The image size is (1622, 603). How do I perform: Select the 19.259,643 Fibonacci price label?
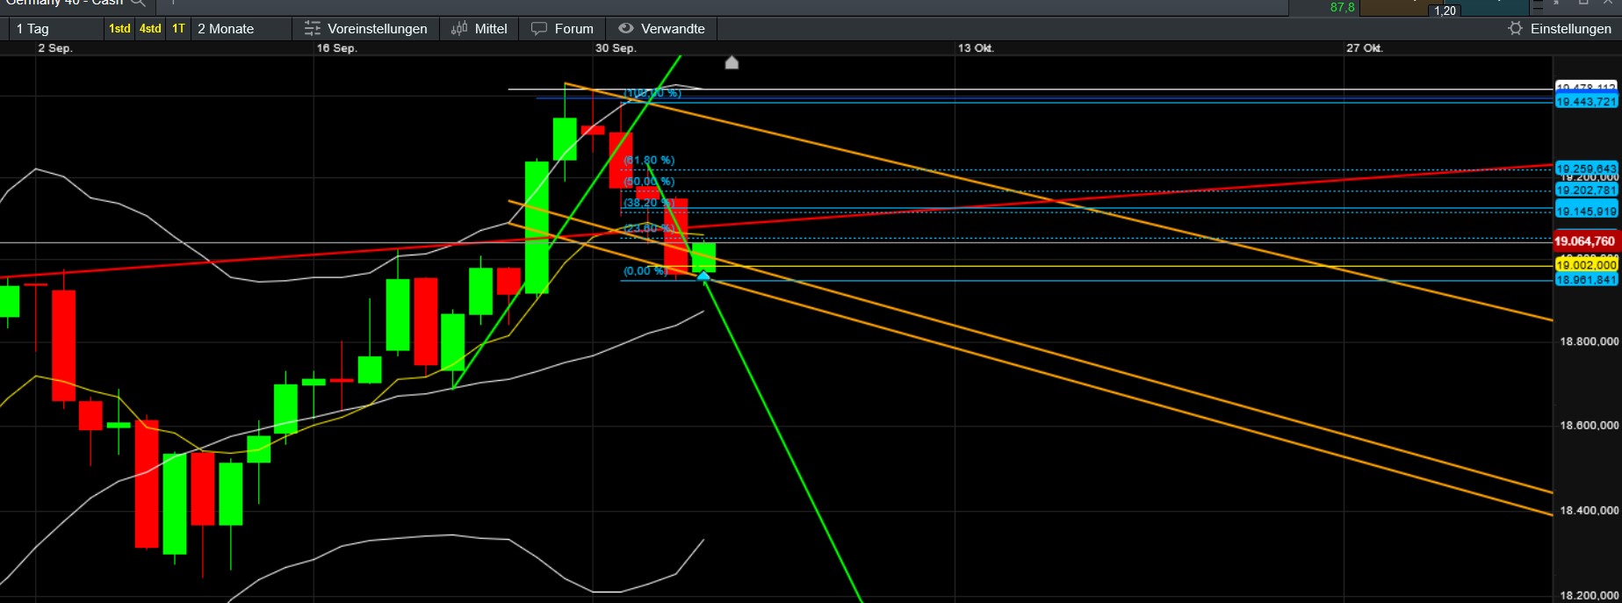click(1586, 169)
